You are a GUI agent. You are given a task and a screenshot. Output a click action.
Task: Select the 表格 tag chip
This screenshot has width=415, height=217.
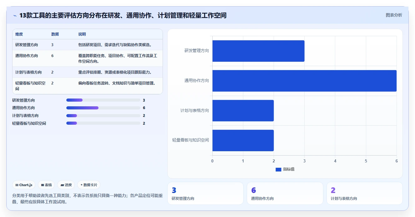coord(46,185)
